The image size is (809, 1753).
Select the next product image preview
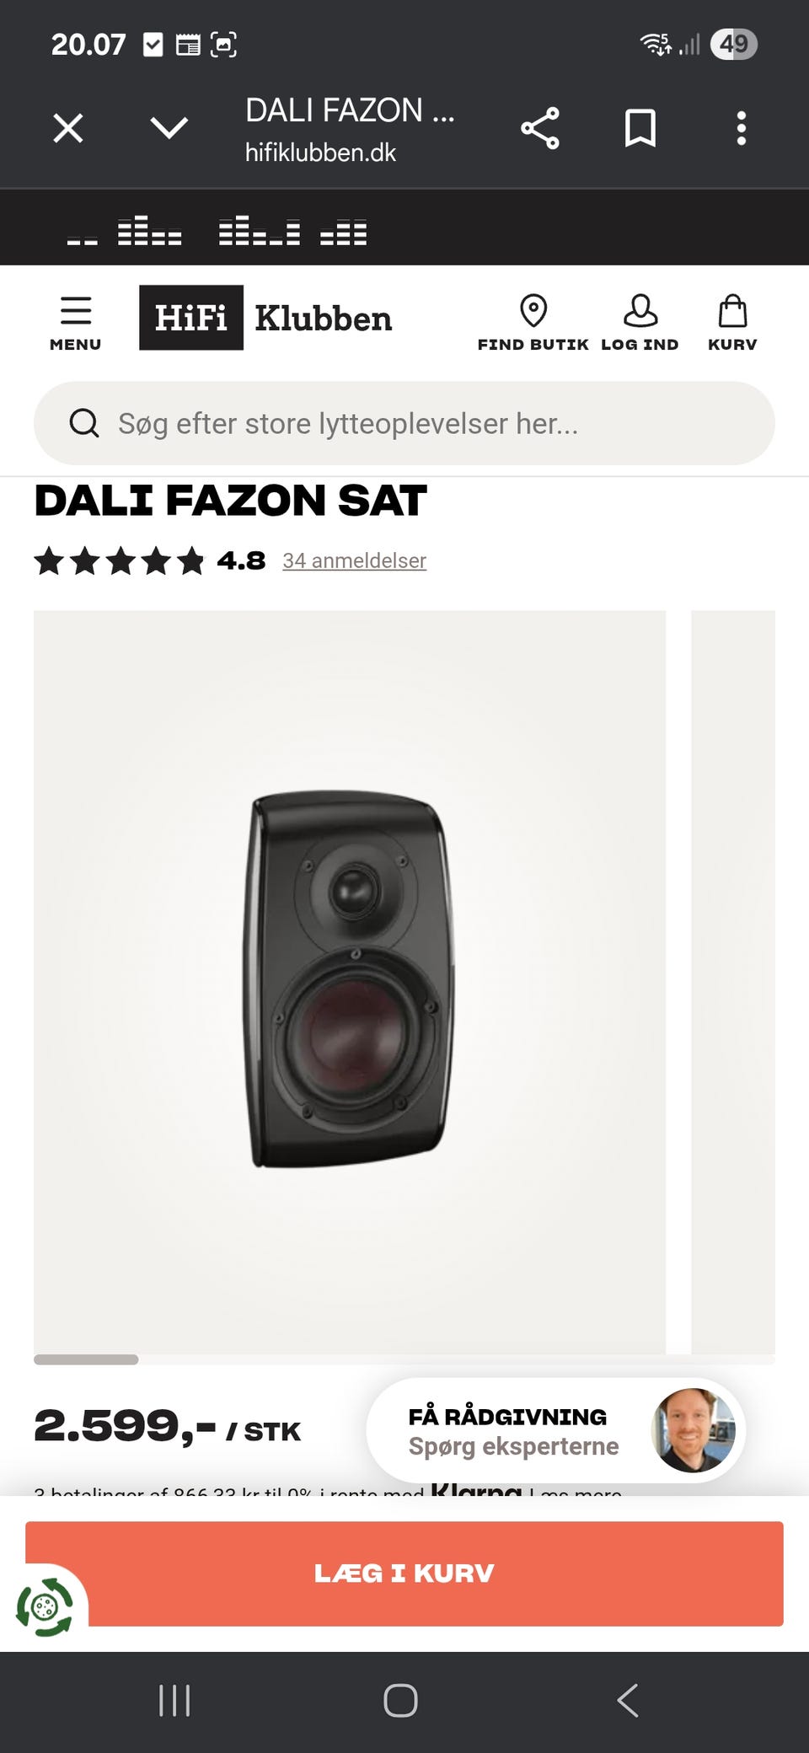coord(733,982)
